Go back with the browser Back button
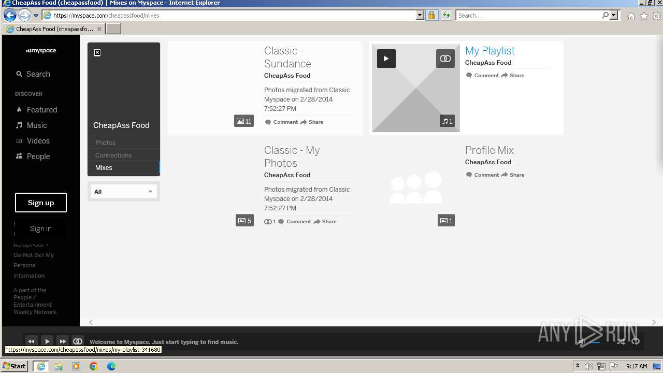Screen dimensions: 663x373 point(9,15)
